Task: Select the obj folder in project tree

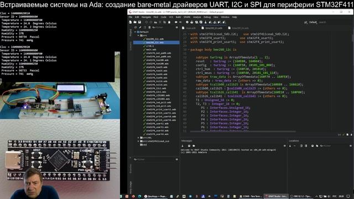Action: (x=143, y=145)
